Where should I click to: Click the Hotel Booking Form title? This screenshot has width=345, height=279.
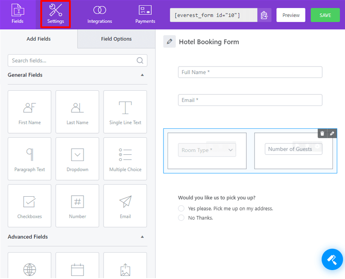pos(209,42)
